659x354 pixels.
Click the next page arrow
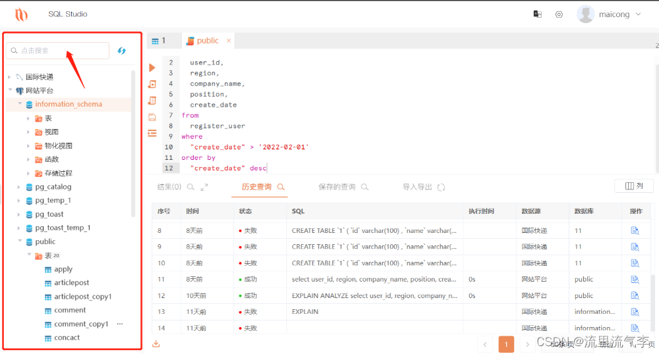coord(527,344)
